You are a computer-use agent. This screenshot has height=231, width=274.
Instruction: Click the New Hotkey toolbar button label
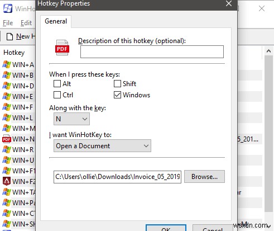pyautogui.click(x=26, y=36)
